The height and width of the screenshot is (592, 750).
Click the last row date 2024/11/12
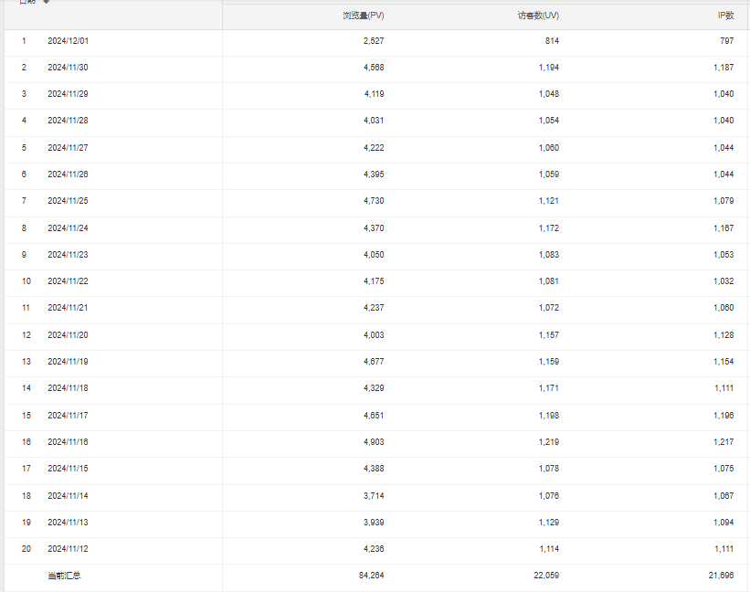pyautogui.click(x=68, y=549)
